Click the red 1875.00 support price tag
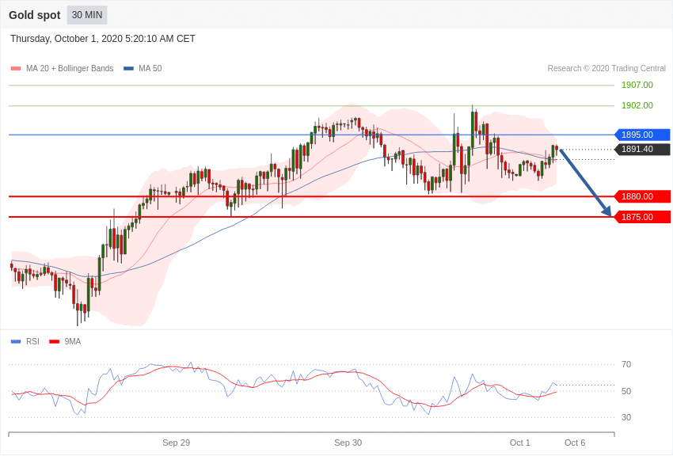This screenshot has width=673, height=456. (x=643, y=217)
